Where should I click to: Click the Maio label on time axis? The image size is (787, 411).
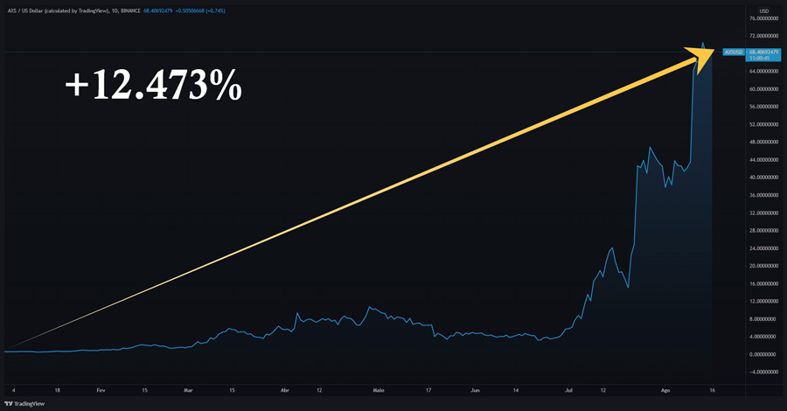pos(378,390)
